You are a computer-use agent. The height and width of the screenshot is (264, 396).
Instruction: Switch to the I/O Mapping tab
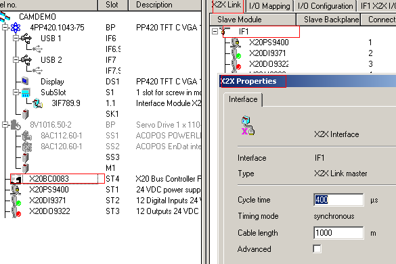(x=269, y=6)
